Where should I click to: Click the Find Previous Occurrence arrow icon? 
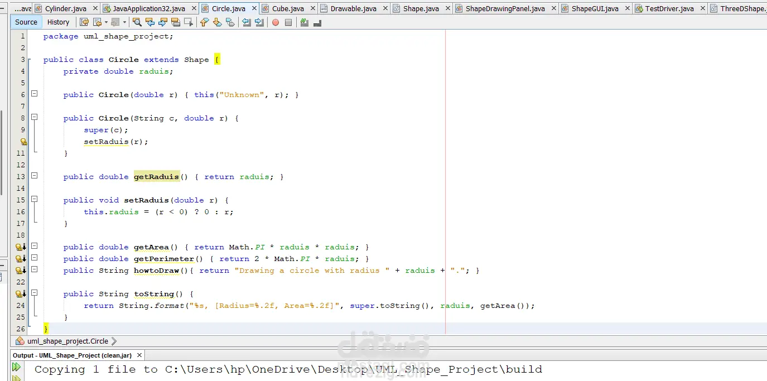coord(150,22)
